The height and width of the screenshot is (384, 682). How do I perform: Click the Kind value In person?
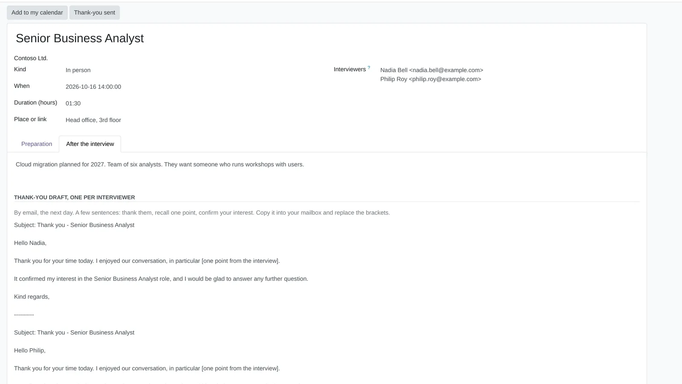(78, 70)
